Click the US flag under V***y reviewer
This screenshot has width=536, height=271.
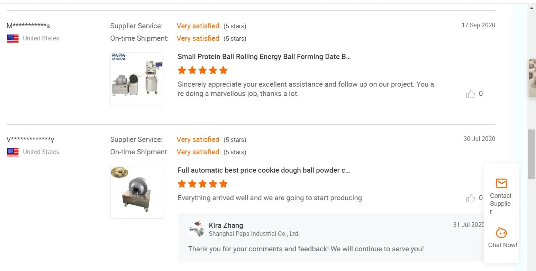tap(13, 152)
